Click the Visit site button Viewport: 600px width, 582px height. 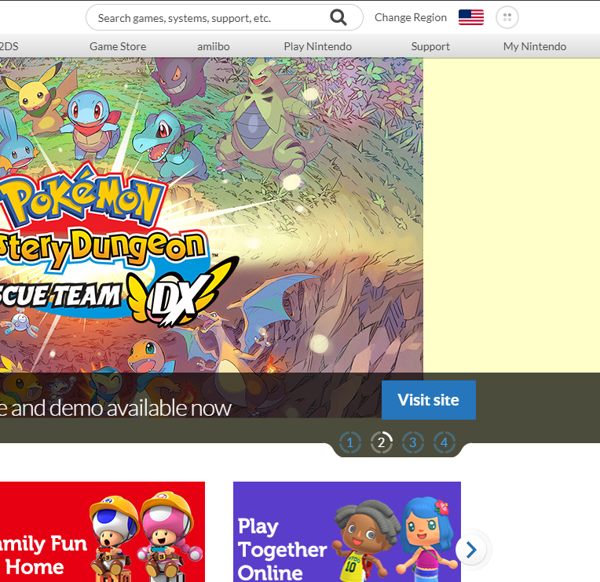[429, 400]
